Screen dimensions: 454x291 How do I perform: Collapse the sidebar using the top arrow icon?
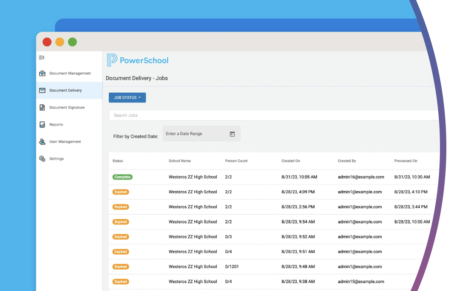41,57
